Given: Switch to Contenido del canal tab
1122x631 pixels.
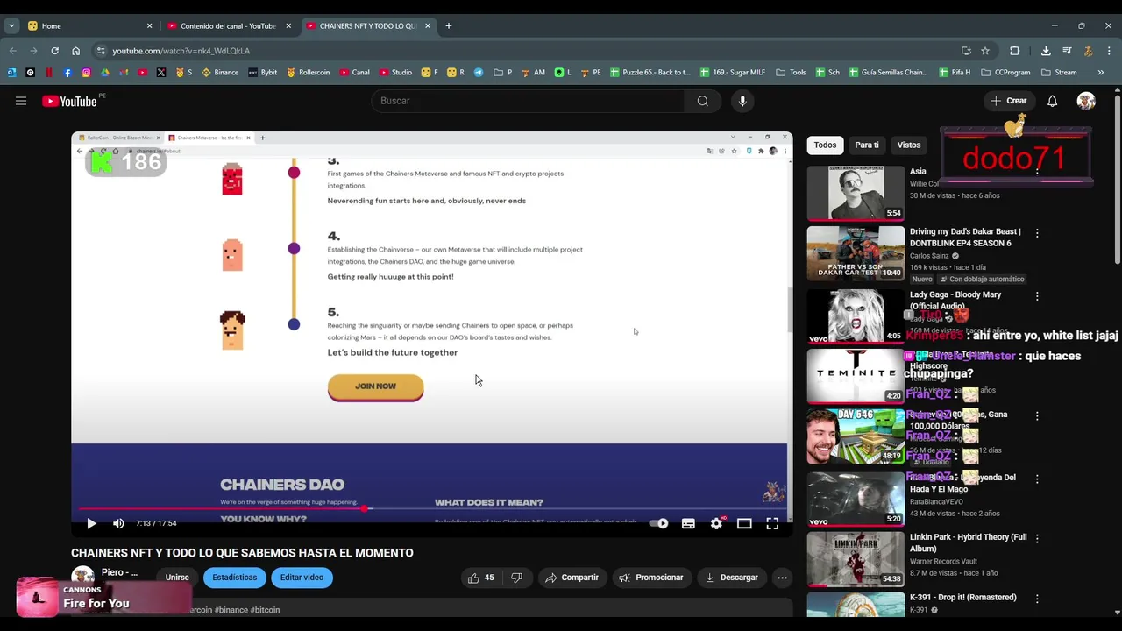Looking at the screenshot, I should (229, 25).
